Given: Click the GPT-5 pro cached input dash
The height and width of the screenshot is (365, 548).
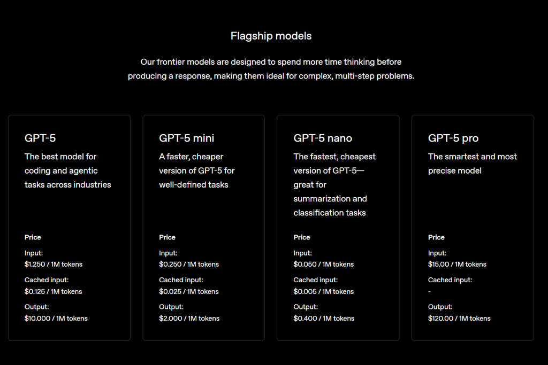Looking at the screenshot, I should click(430, 291).
